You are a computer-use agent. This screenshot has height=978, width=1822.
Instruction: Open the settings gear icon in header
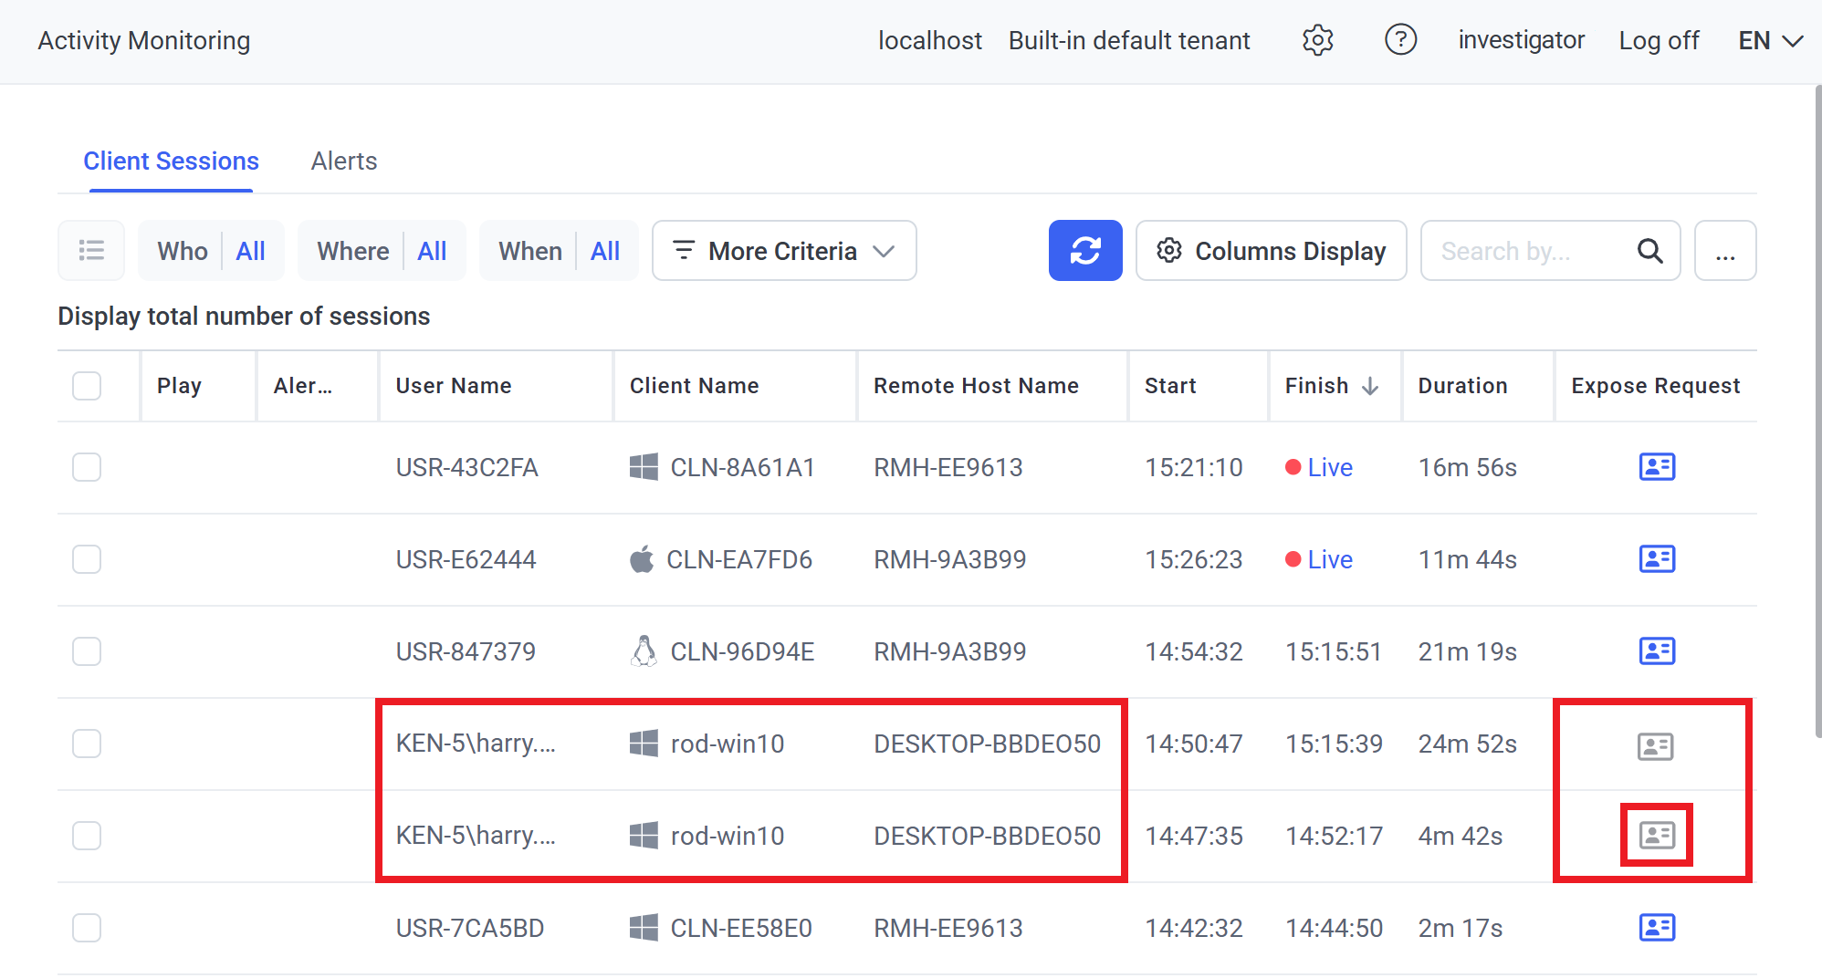coord(1317,40)
